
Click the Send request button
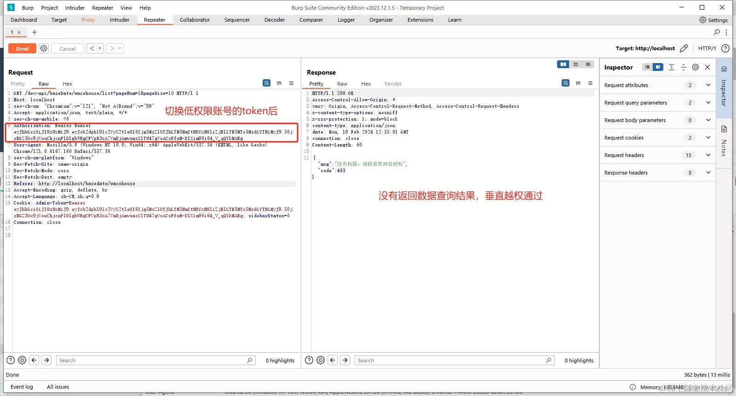22,48
